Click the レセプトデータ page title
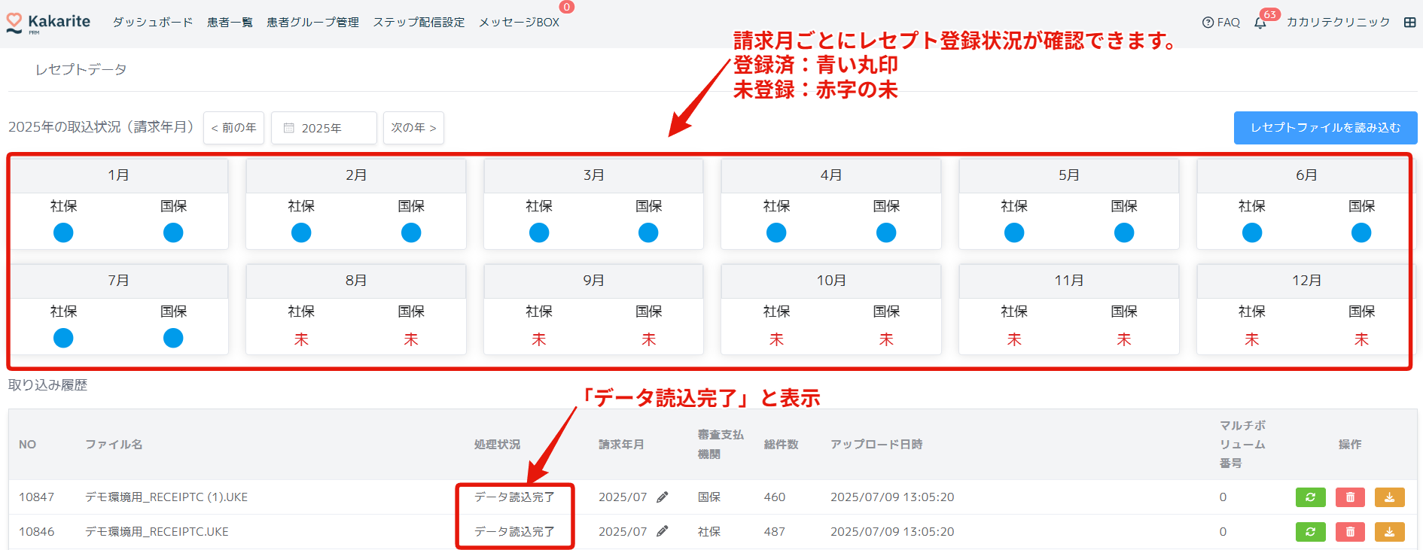Image resolution: width=1423 pixels, height=550 pixels. (81, 70)
